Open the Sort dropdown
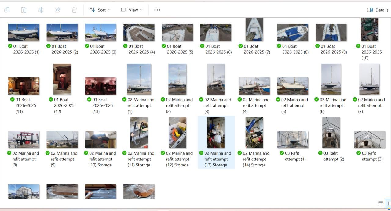Viewport: 391px width, 211px height. tap(100, 10)
